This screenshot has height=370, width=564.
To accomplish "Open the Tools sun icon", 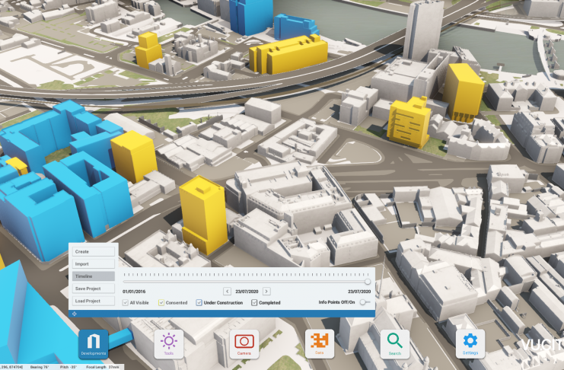I will pyautogui.click(x=169, y=343).
